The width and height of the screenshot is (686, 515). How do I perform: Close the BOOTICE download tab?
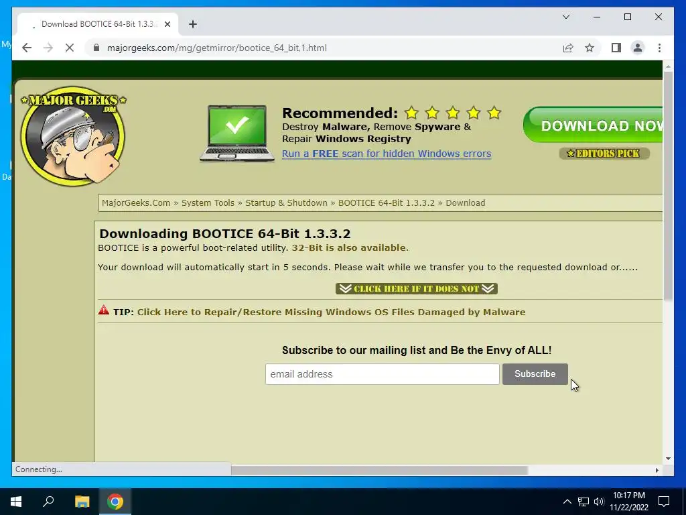[167, 24]
